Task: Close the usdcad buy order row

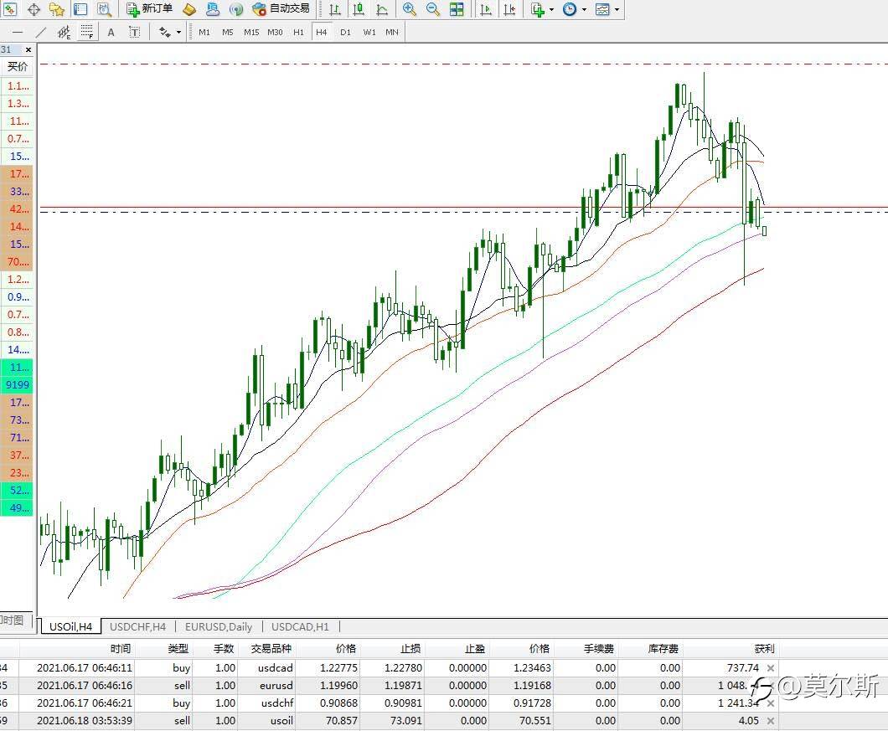Action: 771,668
